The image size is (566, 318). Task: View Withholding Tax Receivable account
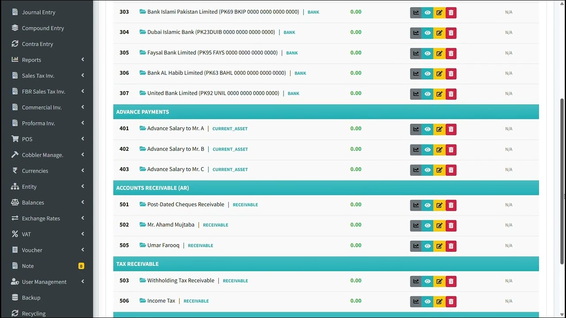(428, 281)
